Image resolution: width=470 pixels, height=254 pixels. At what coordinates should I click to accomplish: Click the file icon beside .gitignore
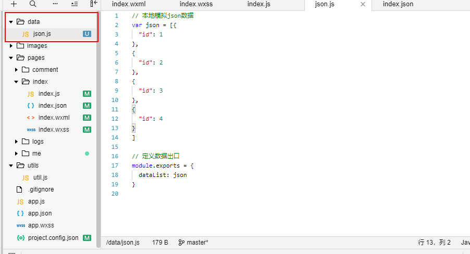(19, 189)
